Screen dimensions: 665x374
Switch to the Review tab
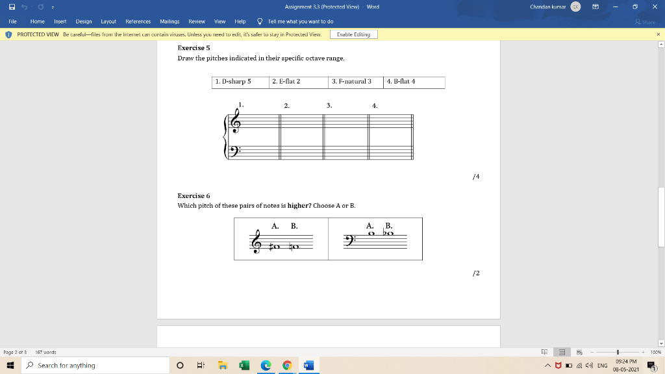pos(197,21)
